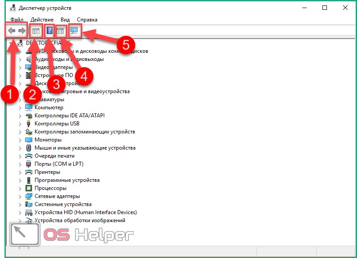
Task: Expand the Процессоры node
Action: click(x=20, y=189)
